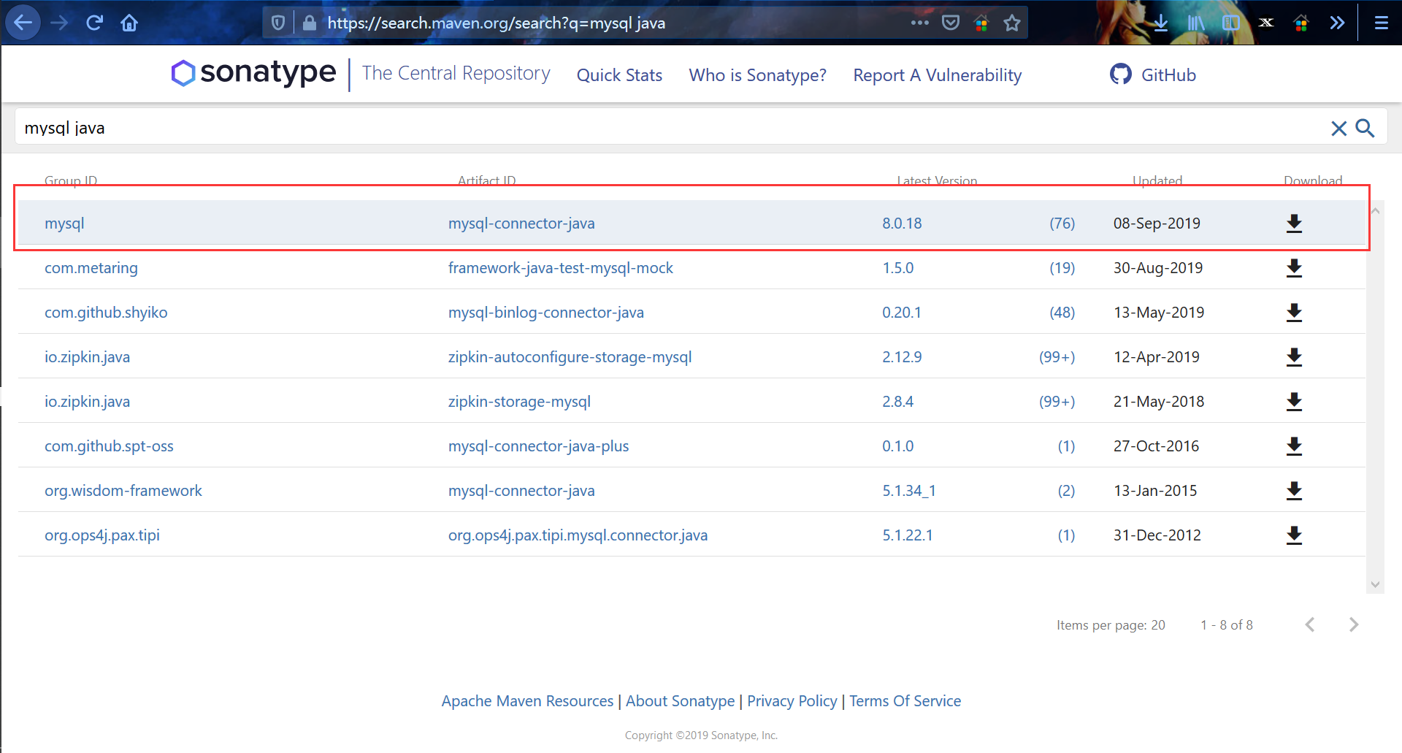Download mysql-connector-java 8.0.18 row artifact
The height and width of the screenshot is (753, 1402).
click(1294, 223)
